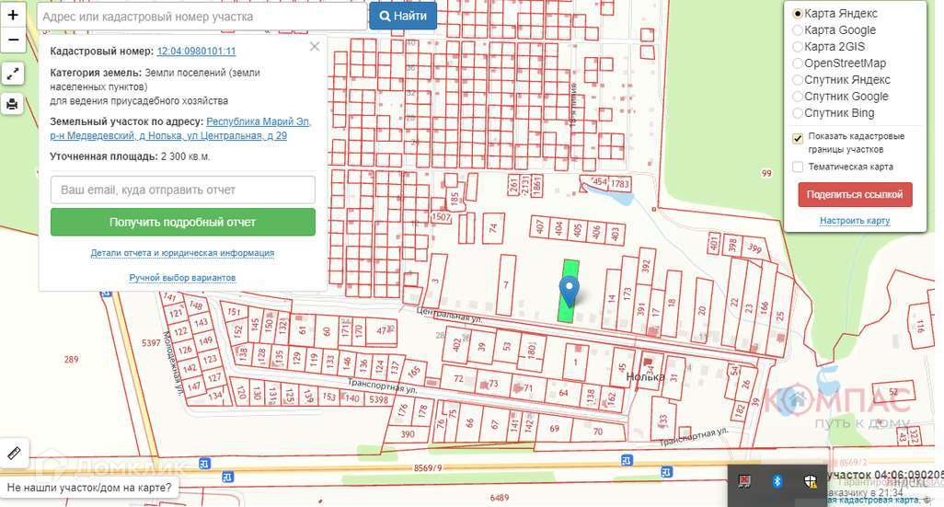Enable Тематическая карта checkbox

pos(798,167)
